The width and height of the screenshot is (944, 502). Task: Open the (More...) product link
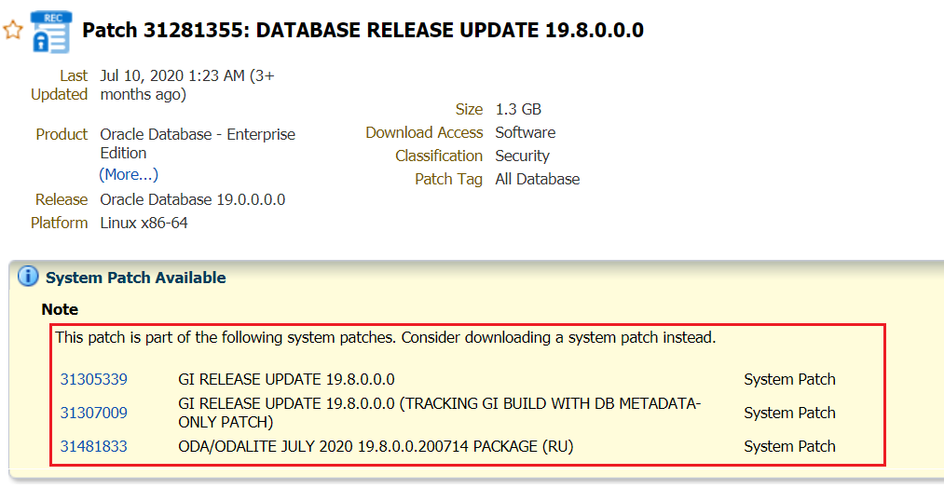[129, 174]
